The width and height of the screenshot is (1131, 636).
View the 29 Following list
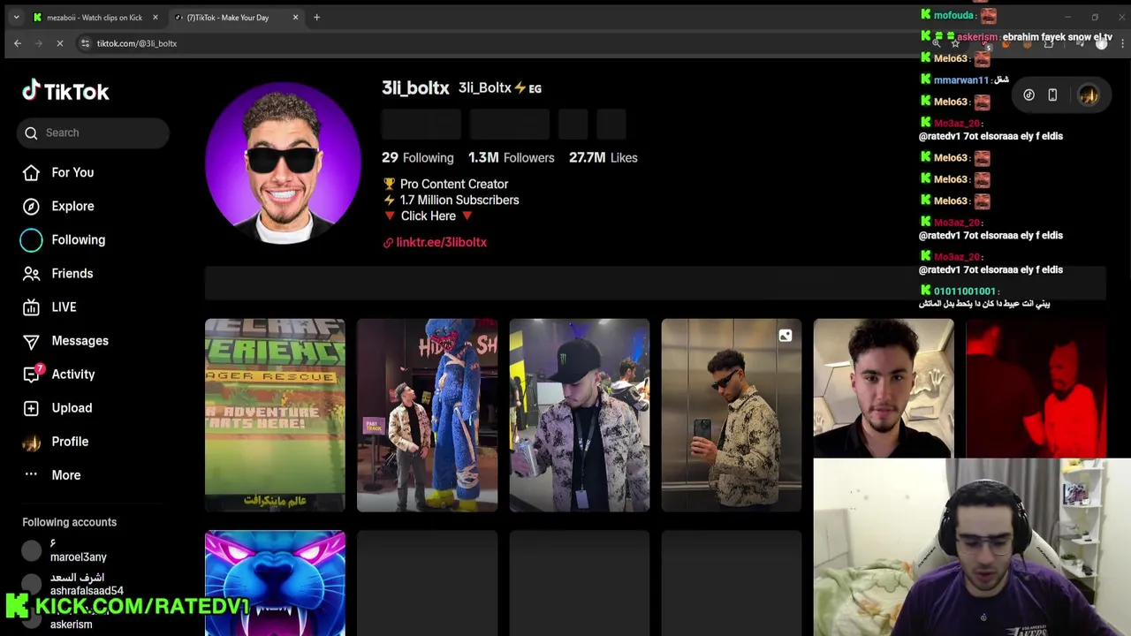[417, 157]
